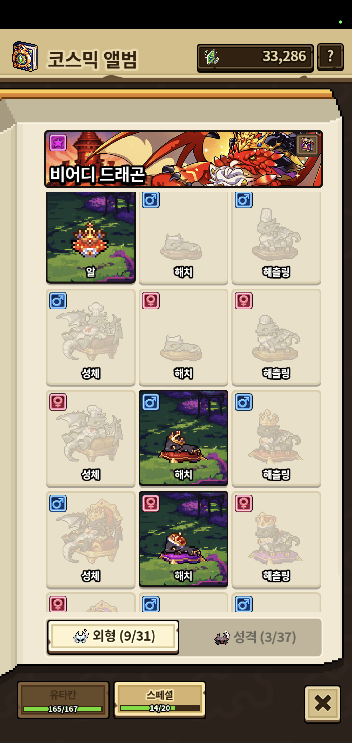The height and width of the screenshot is (743, 352).
Task: Tap the Cosmic Album book icon
Action: (25, 57)
